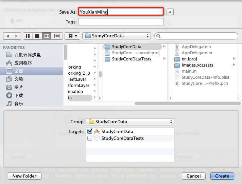Open the StudyCoreData location popup
Image resolution: width=242 pixels, height=184 pixels.
tap(117, 36)
